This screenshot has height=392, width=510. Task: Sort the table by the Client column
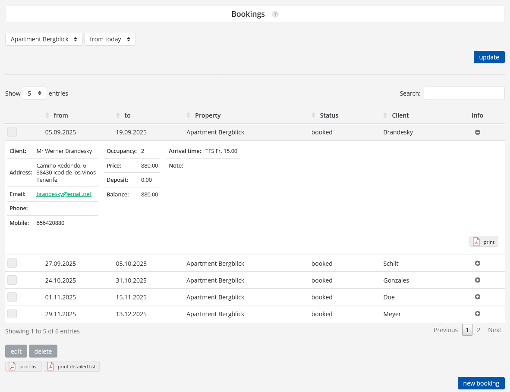click(400, 115)
